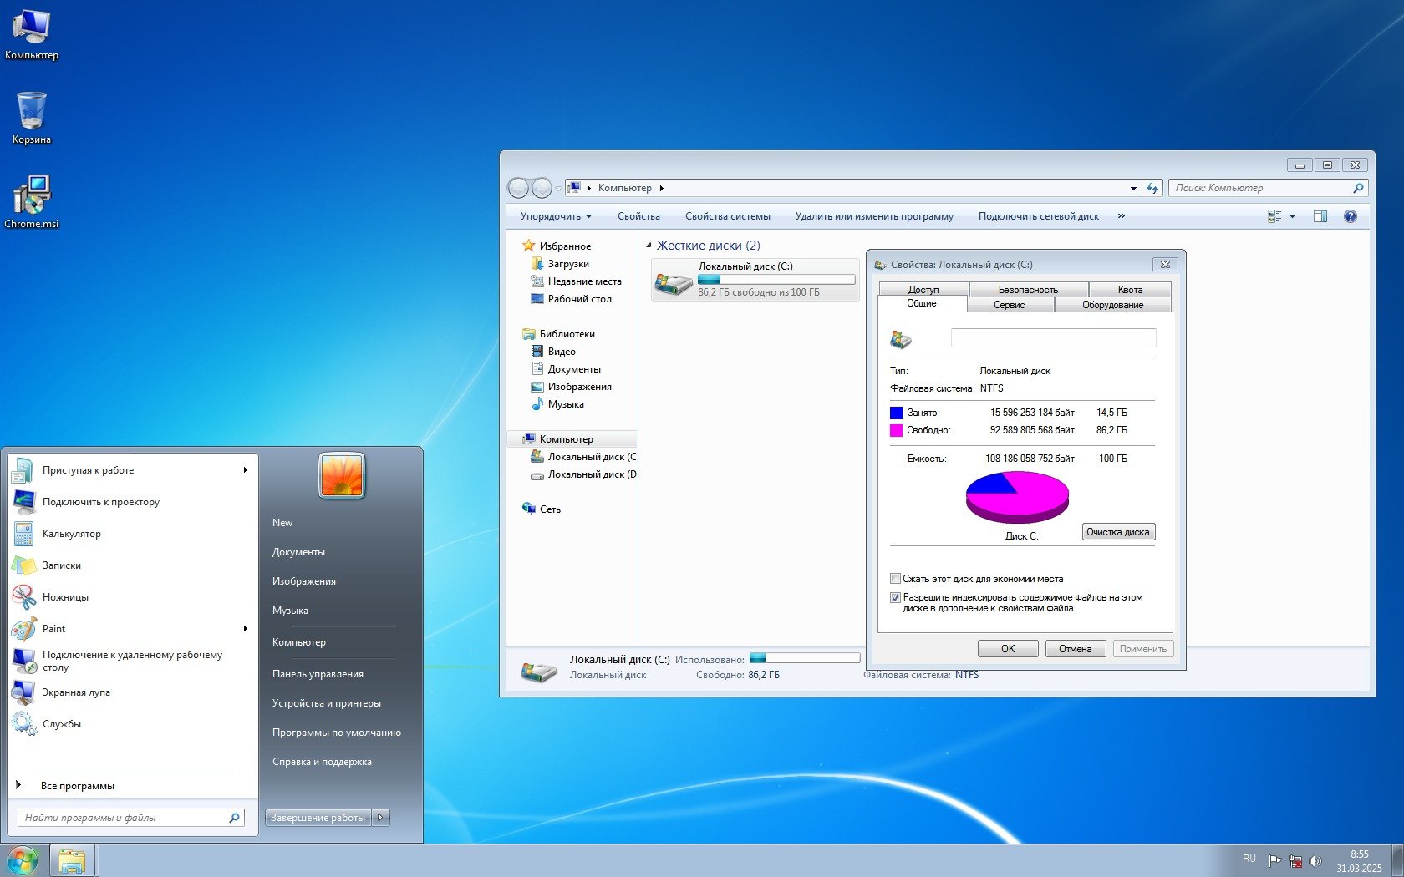Screen dimensions: 1404x877
Task: Click the Recycle Bin desktop icon
Action: pos(32,113)
